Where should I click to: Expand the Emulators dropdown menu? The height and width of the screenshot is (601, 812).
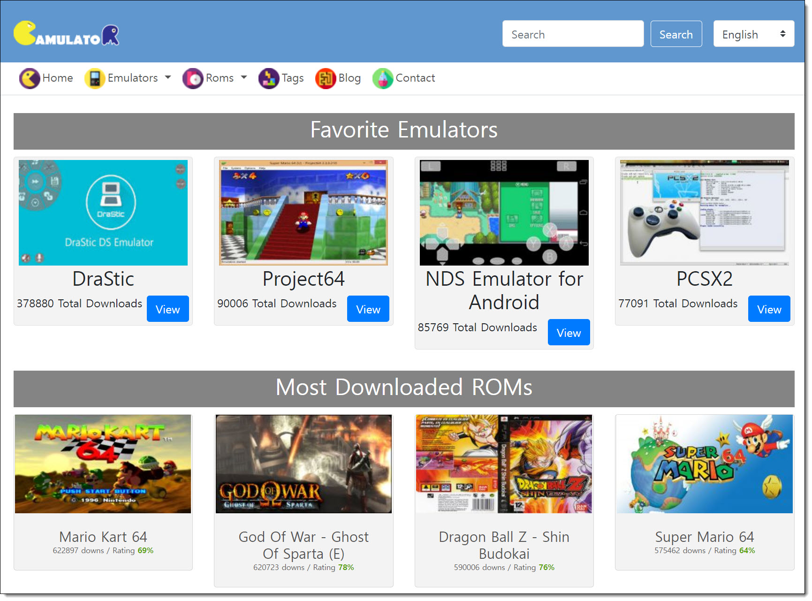coord(139,78)
